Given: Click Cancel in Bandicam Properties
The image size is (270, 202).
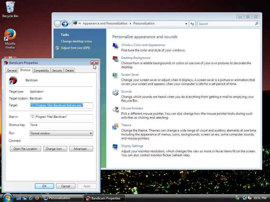Looking at the screenshot, I should 66,186.
